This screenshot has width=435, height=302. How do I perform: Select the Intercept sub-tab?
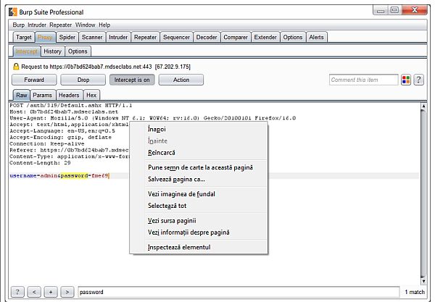point(27,51)
